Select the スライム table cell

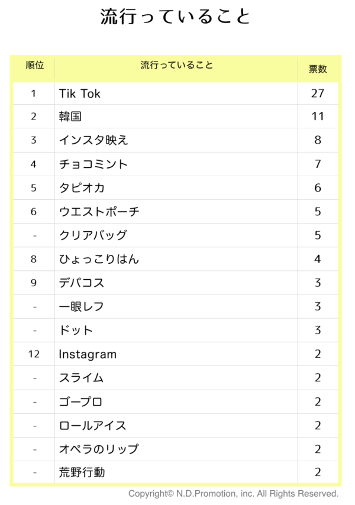81,378
